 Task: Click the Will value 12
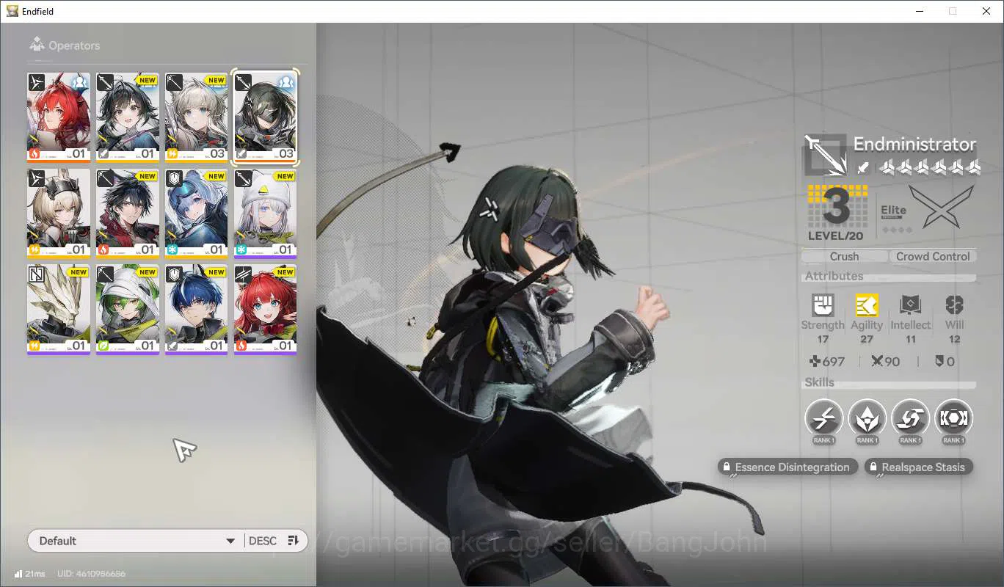(954, 339)
